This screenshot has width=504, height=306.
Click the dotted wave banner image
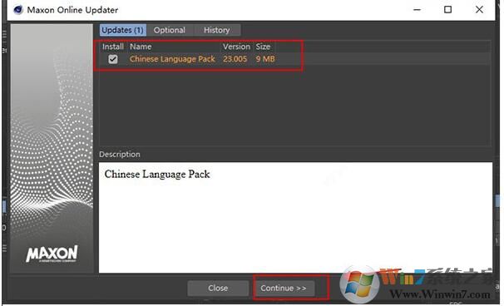pyautogui.click(x=52, y=148)
